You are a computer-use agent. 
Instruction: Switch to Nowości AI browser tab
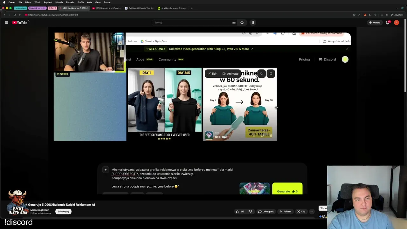107,8
